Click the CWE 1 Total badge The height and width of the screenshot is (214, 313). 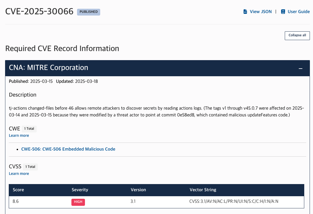(x=29, y=129)
